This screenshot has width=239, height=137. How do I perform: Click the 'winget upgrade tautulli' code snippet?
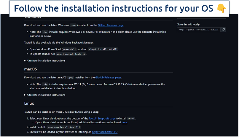point(71,54)
